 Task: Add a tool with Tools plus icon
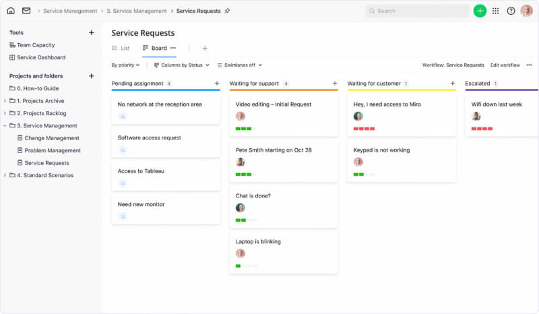tap(92, 32)
